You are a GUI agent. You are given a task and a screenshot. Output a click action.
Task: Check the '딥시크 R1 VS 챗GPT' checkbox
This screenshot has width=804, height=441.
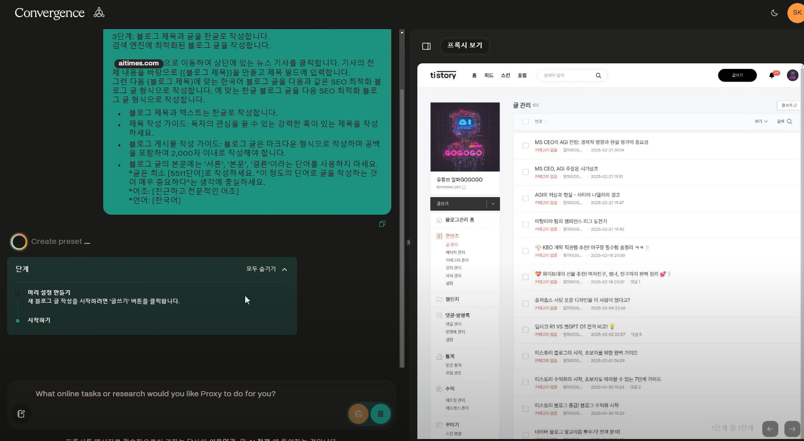tap(526, 330)
